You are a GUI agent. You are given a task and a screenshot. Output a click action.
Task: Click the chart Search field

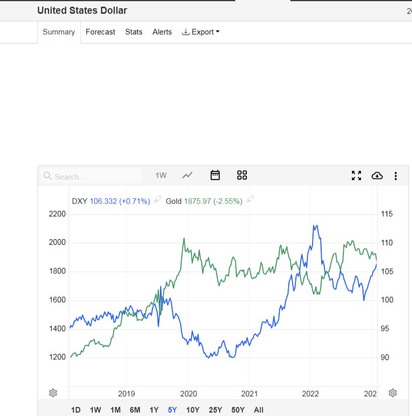point(91,176)
